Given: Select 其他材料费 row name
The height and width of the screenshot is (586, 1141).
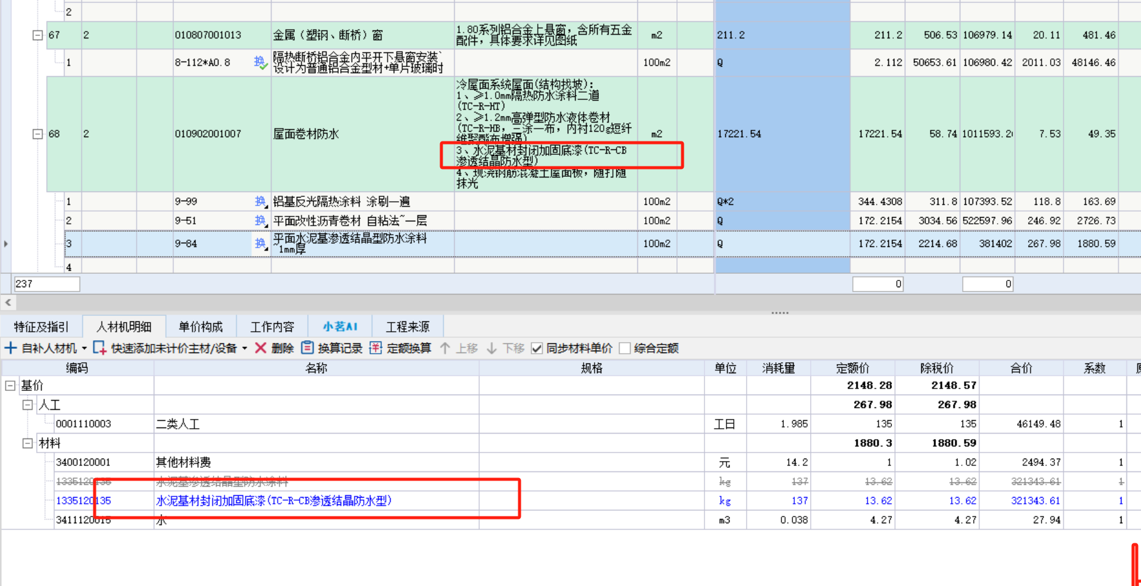Looking at the screenshot, I should 184,462.
